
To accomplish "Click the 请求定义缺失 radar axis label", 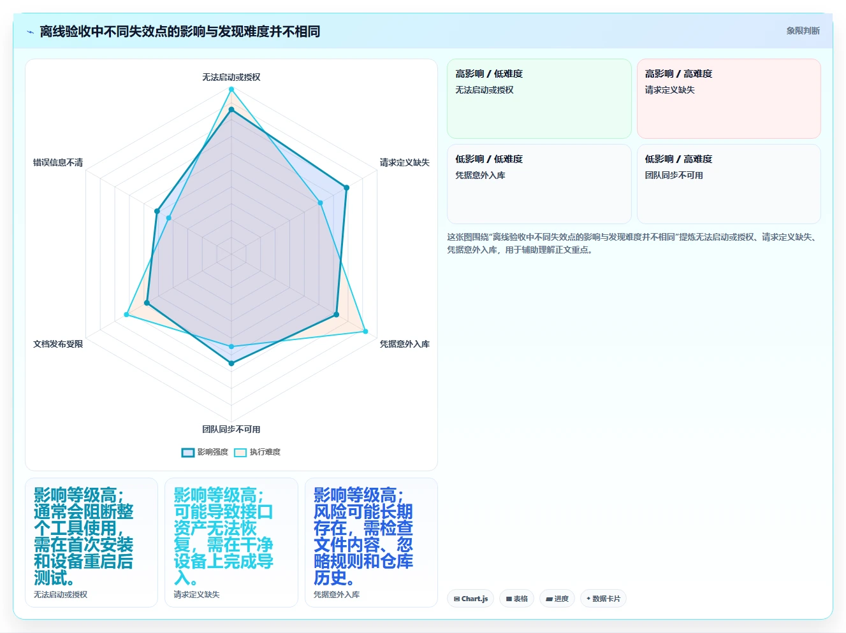I will [405, 162].
